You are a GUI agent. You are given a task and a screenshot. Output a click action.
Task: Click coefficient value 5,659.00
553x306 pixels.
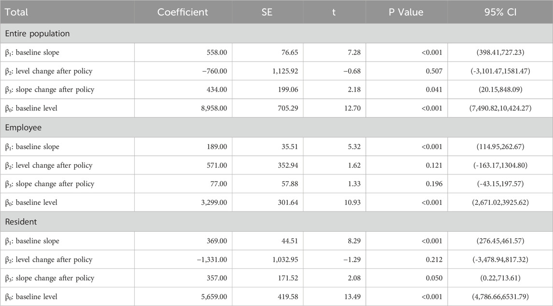point(214,296)
